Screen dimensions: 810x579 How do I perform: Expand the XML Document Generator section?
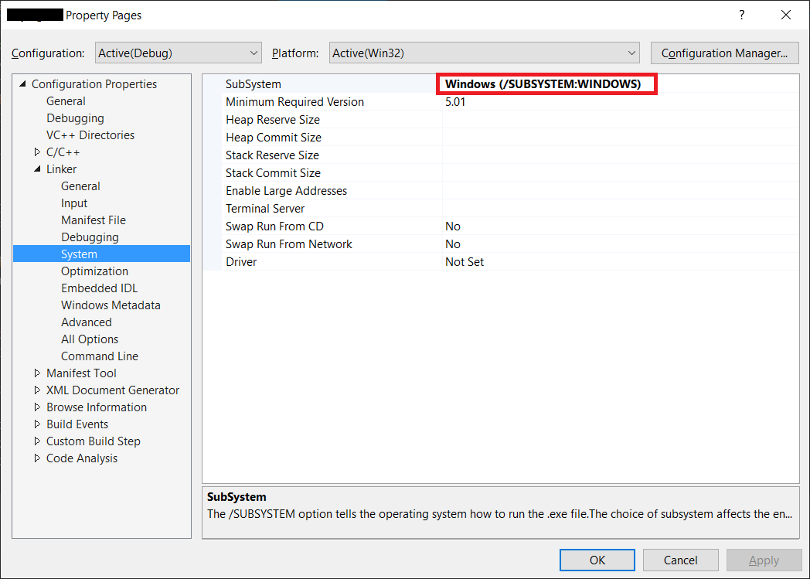click(x=37, y=390)
